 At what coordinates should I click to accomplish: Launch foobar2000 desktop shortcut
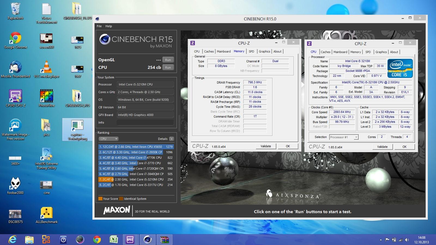coord(16,186)
